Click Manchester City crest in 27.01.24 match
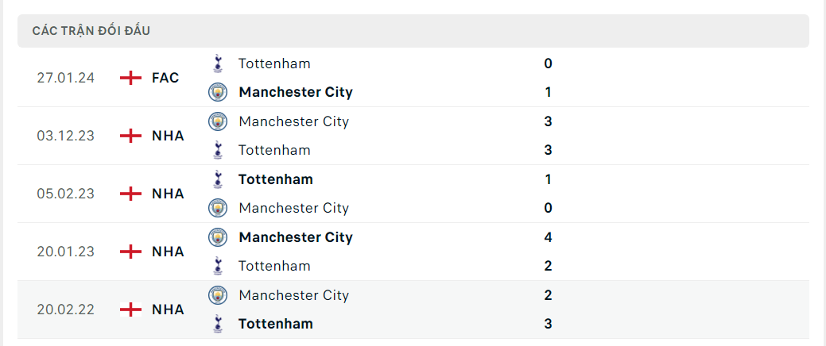Image resolution: width=826 pixels, height=346 pixels. 217,92
